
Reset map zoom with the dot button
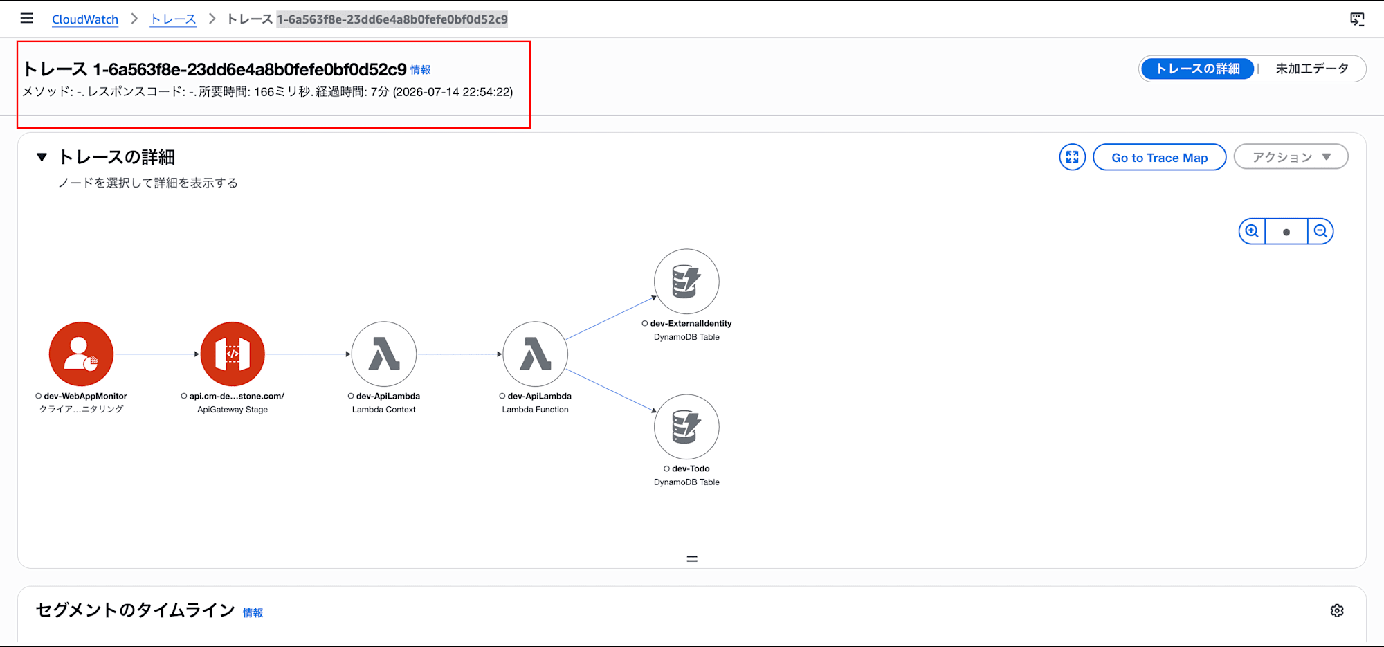tap(1286, 231)
